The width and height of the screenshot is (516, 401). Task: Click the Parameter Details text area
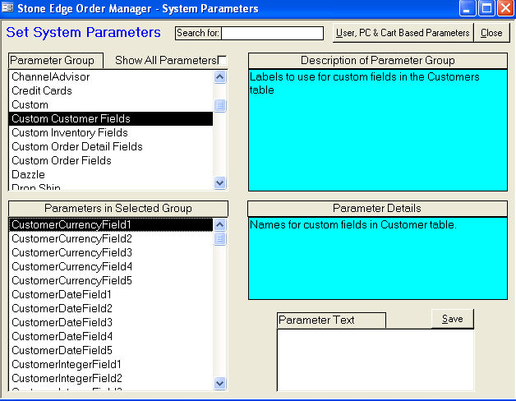378,258
